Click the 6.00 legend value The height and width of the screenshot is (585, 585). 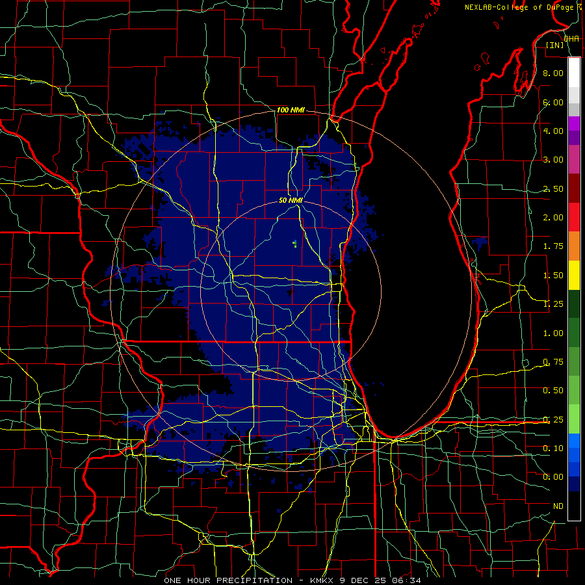point(553,102)
